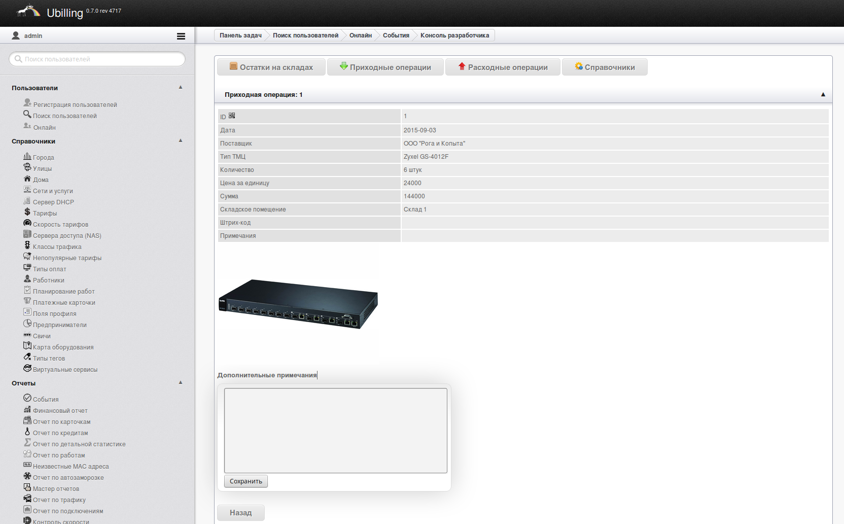Click the Работники person icon
The image size is (844, 524).
click(x=27, y=279)
